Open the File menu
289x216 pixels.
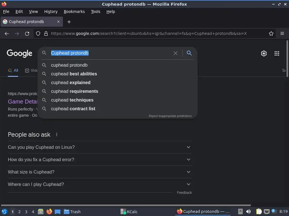[6, 12]
